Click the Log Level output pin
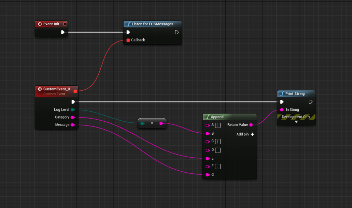The height and width of the screenshot is (208, 352). [x=73, y=110]
